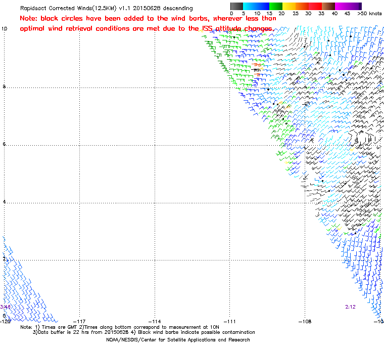Image resolution: width=384 pixels, height=348 pixels.
Task: Click the '3)Data buffer is 22 hrs' footer line
Action: coord(144,332)
